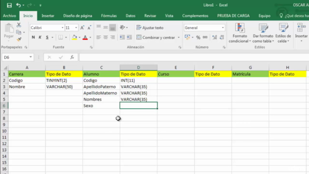Open the Fuente dialog launcher
Image resolution: width=309 pixels, height=174 pixels.
[x=91, y=47]
